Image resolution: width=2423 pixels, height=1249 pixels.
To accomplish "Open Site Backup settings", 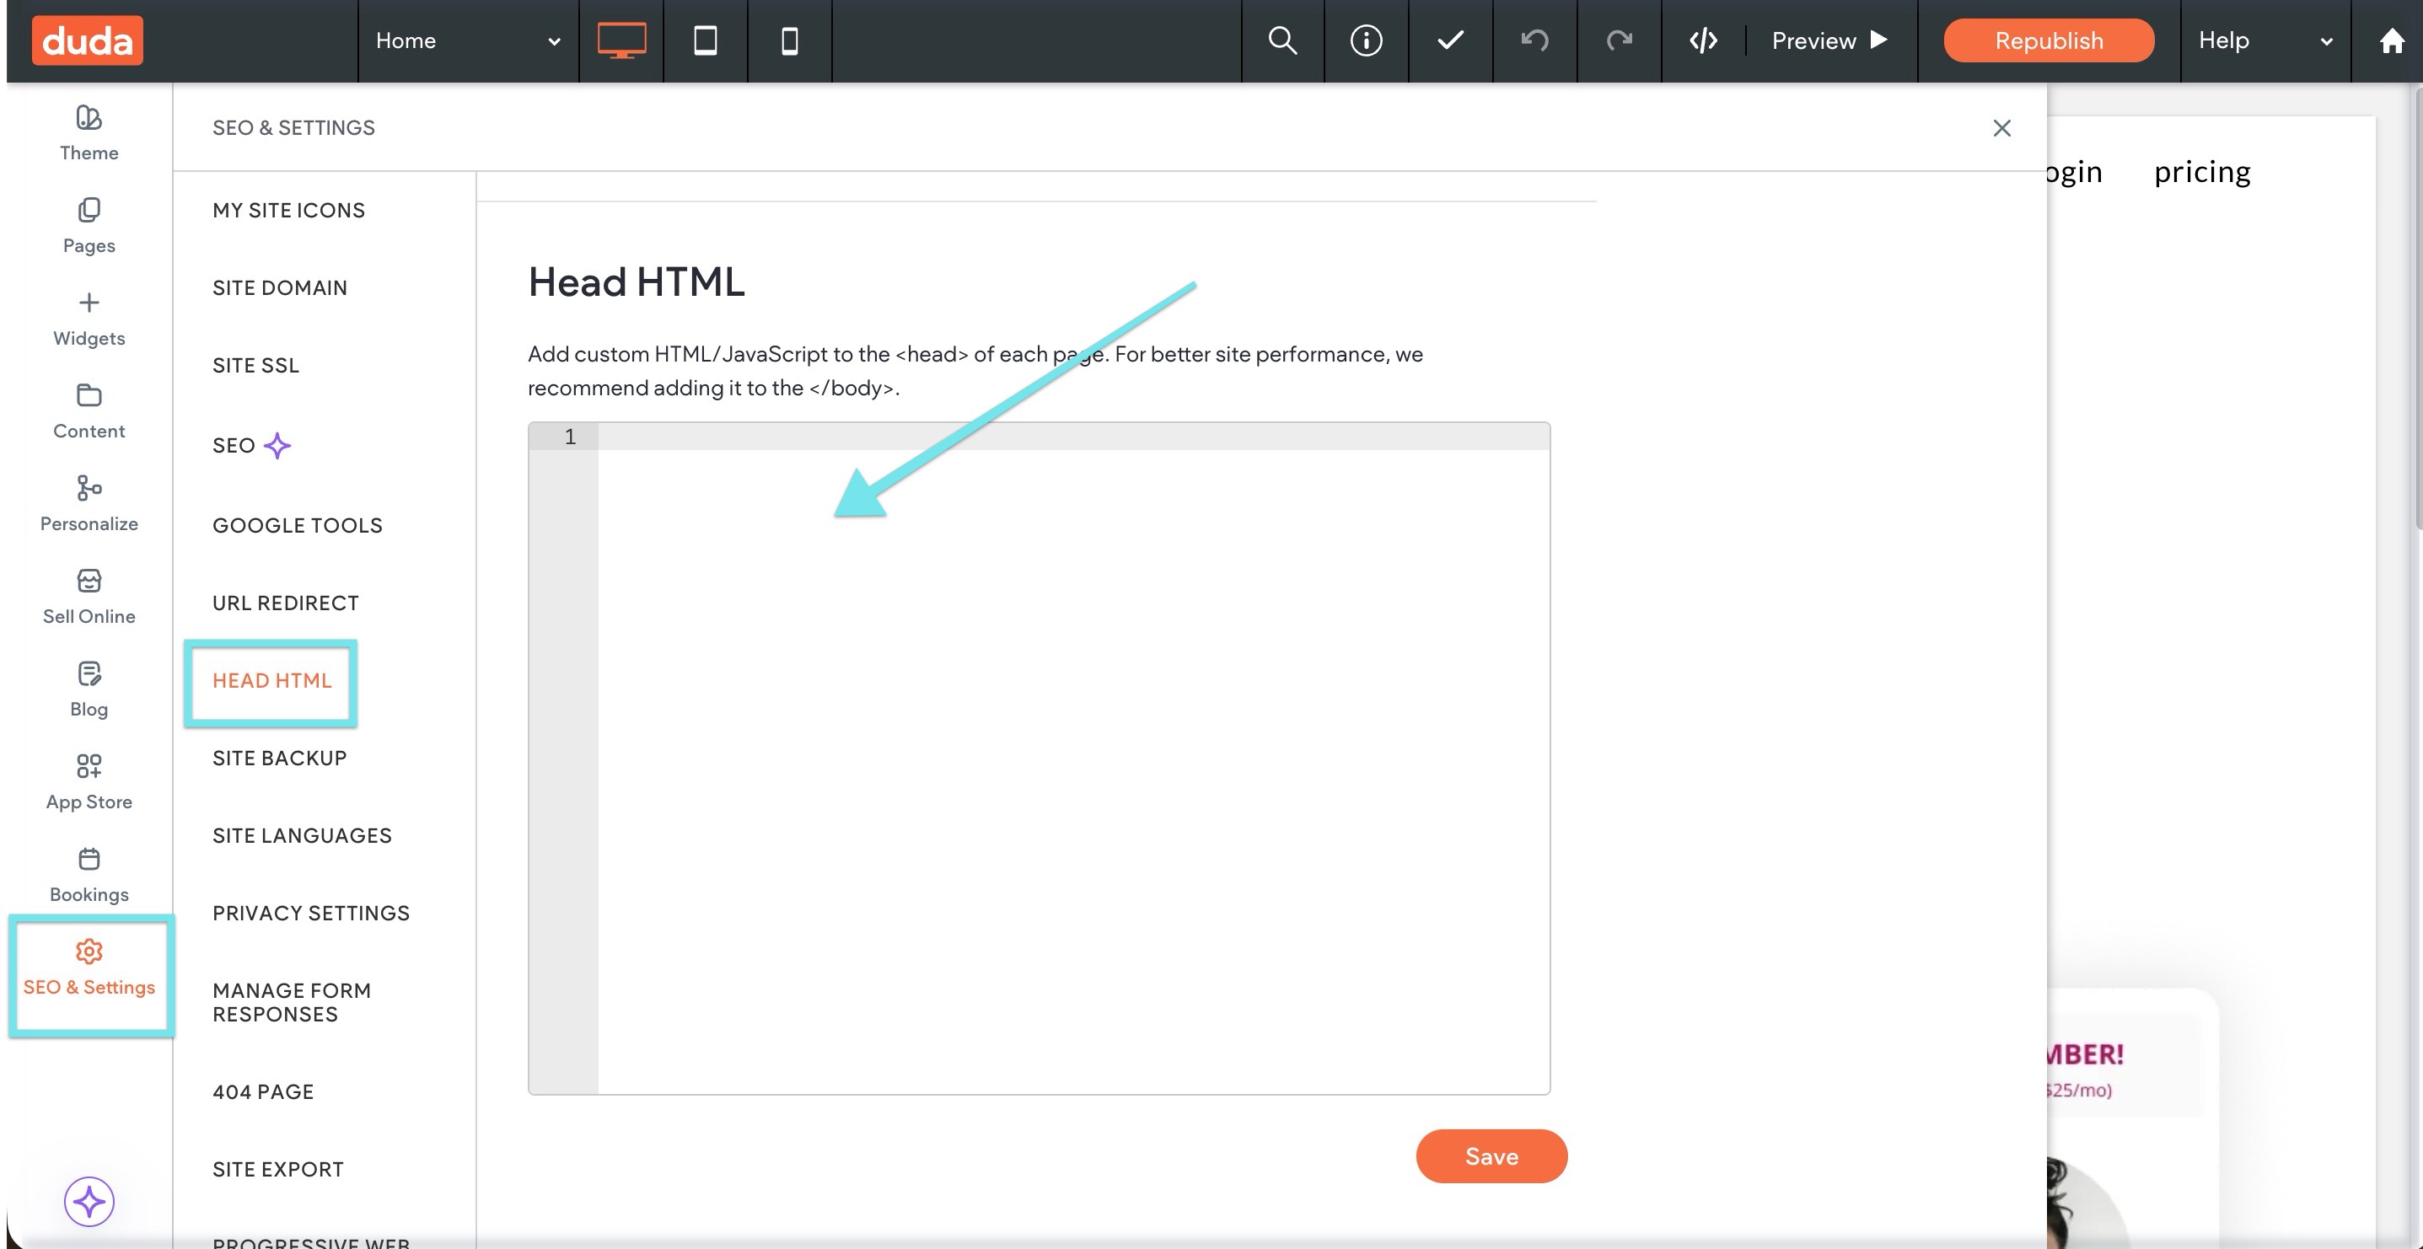I will (279, 758).
